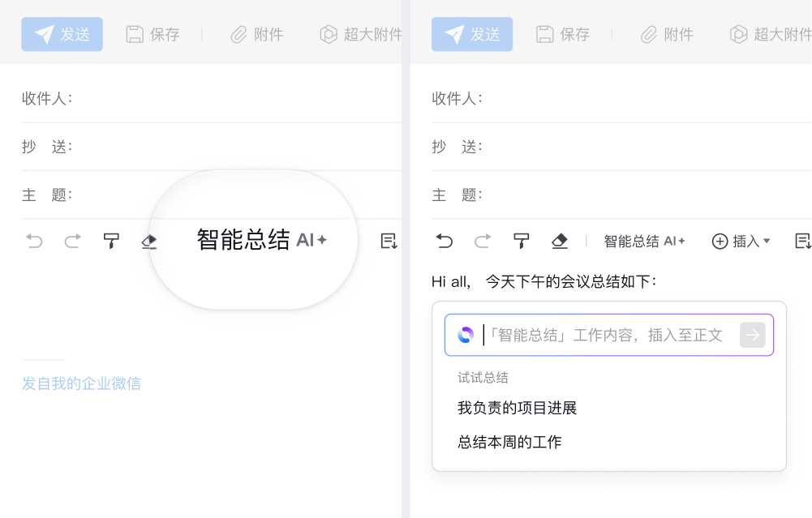Select the format painter icon
Image resolution: width=812 pixels, height=518 pixels.
pyautogui.click(x=111, y=241)
